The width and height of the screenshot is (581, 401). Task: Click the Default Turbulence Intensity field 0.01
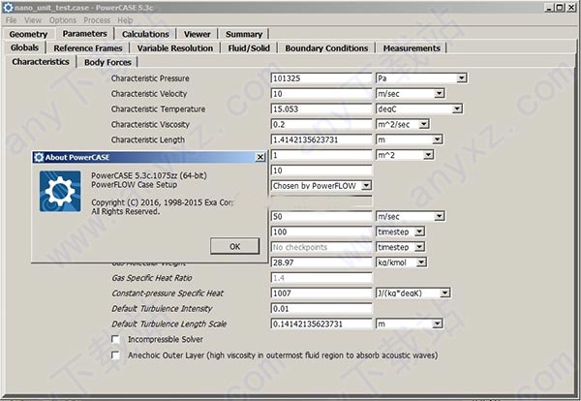pos(321,309)
